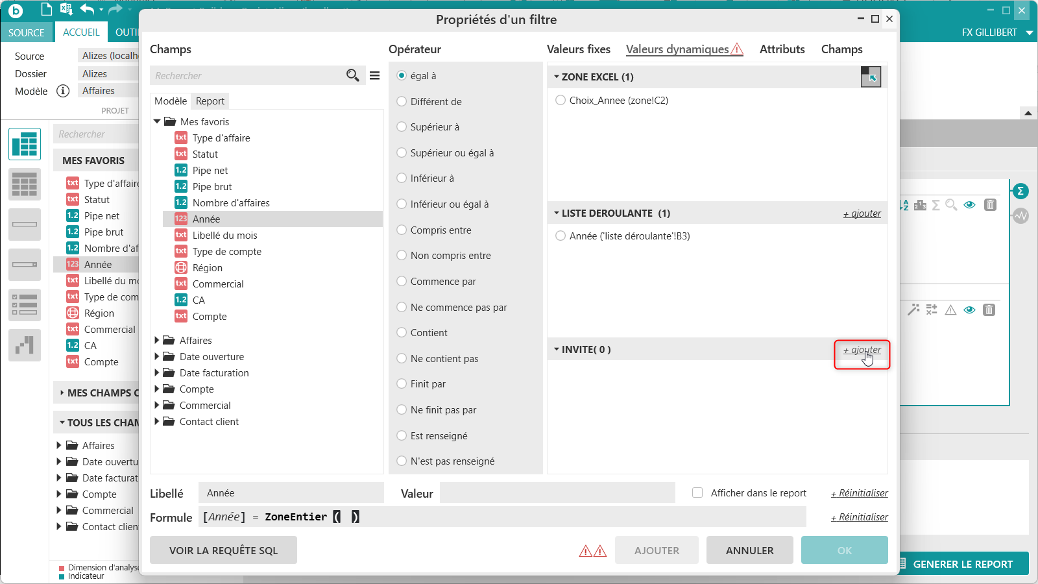Choose the "Compris entre" radio option
Screen dimensions: 1038x584
tap(402, 230)
